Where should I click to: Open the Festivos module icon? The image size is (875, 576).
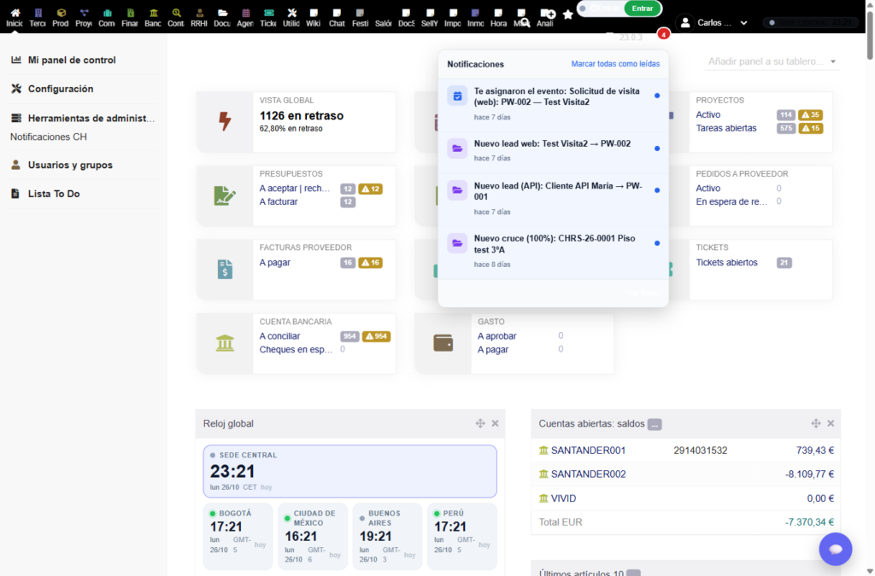pyautogui.click(x=360, y=13)
